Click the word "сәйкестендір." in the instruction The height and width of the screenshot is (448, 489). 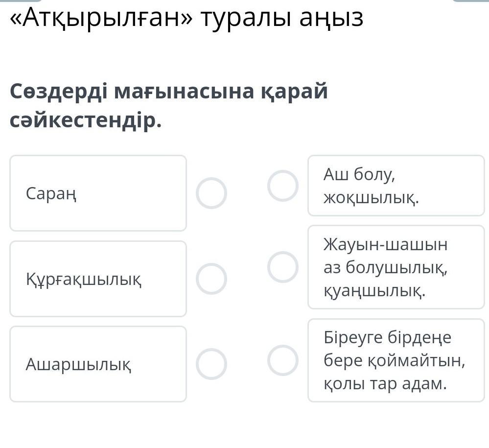[x=86, y=120]
